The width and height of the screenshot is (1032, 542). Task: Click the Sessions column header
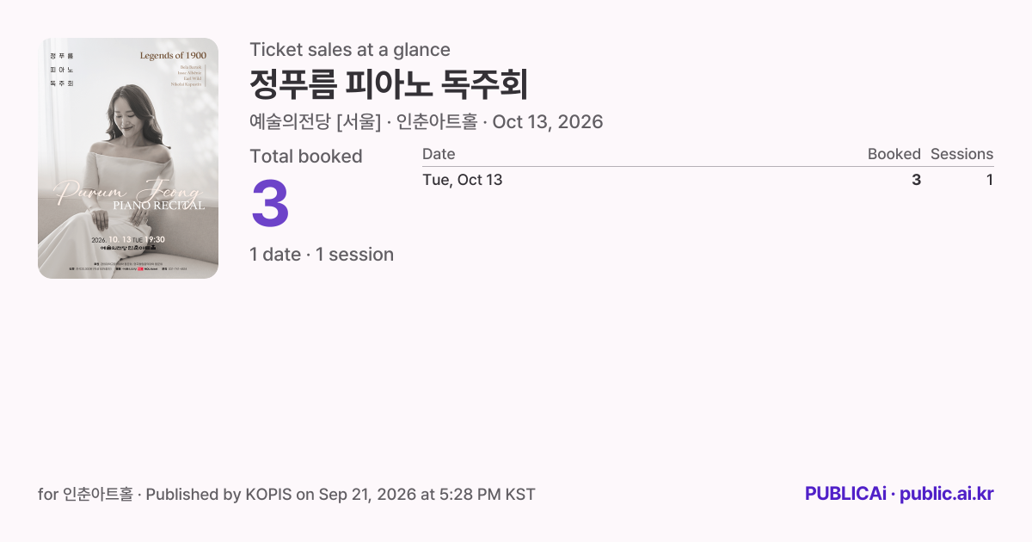[961, 154]
